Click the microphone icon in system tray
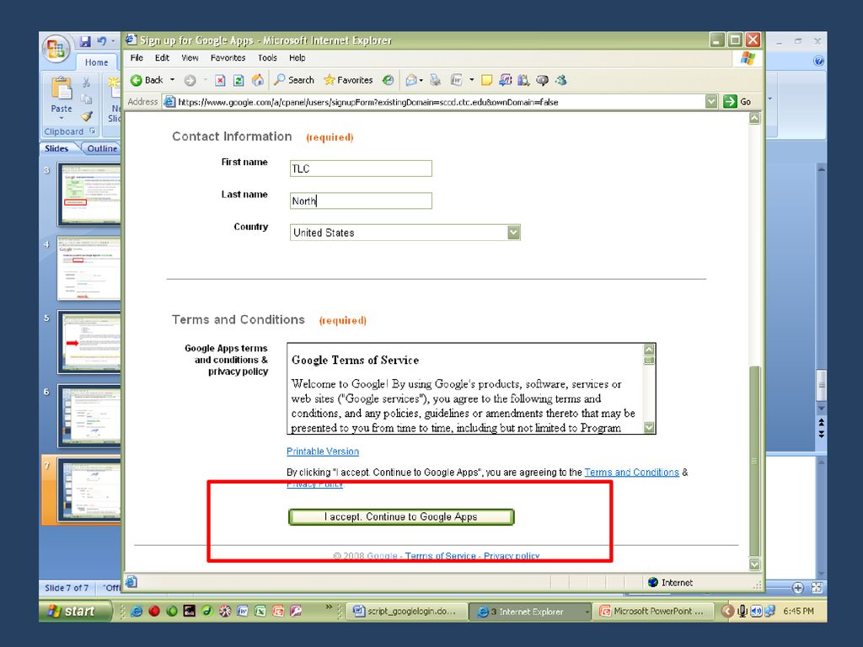This screenshot has width=863, height=647. (x=742, y=612)
